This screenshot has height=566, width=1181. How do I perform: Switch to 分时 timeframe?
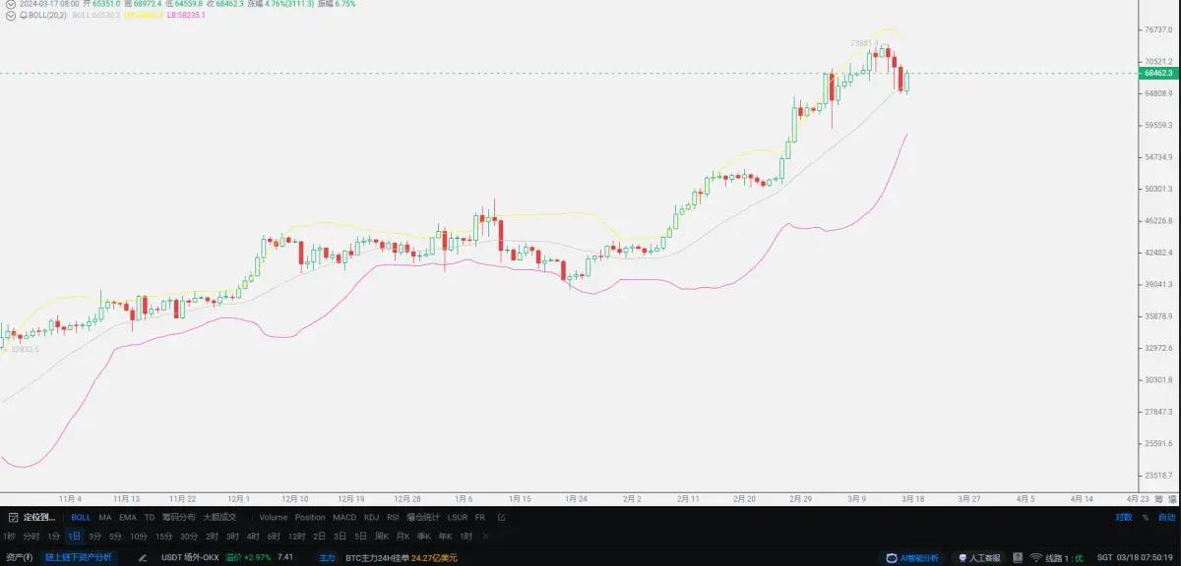[x=31, y=537]
